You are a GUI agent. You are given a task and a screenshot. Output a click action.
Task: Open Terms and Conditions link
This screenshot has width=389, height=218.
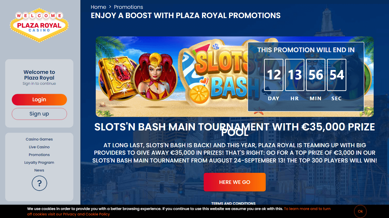tap(233, 203)
